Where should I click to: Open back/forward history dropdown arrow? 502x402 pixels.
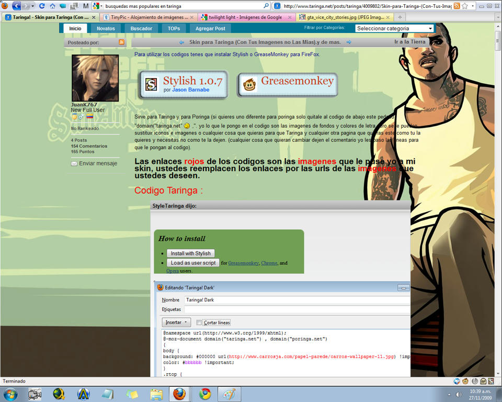(x=32, y=6)
